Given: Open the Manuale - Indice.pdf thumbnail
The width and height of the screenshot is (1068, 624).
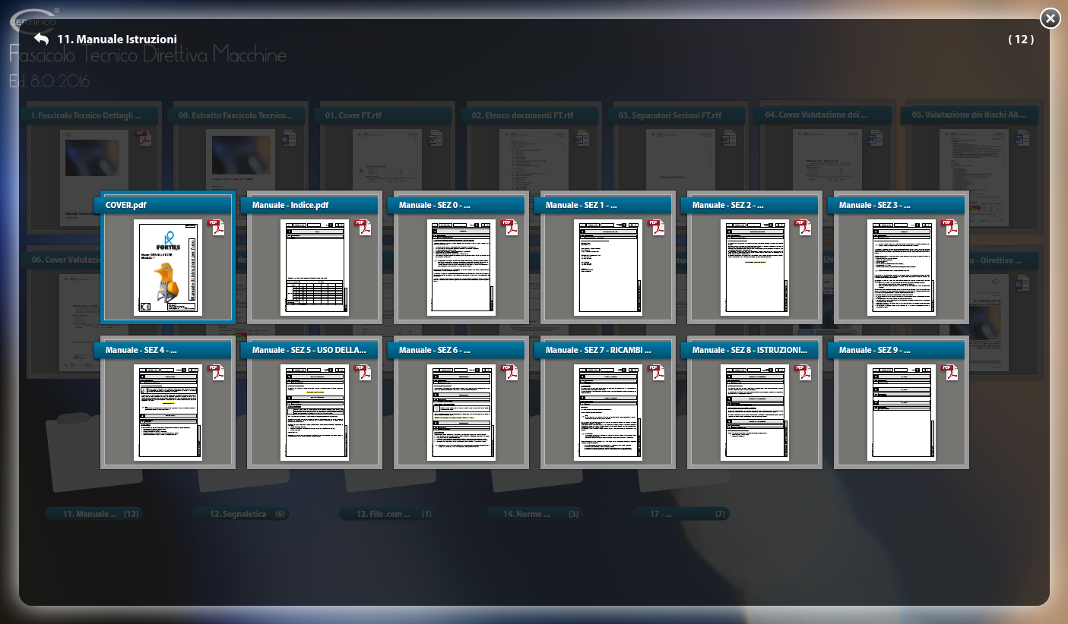Looking at the screenshot, I should tap(314, 267).
